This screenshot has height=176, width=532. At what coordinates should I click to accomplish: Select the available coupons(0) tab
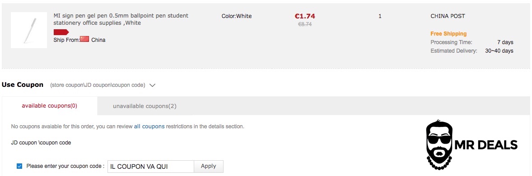point(50,106)
